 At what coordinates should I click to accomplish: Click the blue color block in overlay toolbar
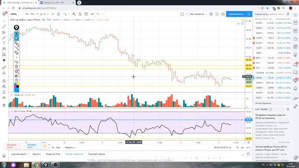point(17,90)
